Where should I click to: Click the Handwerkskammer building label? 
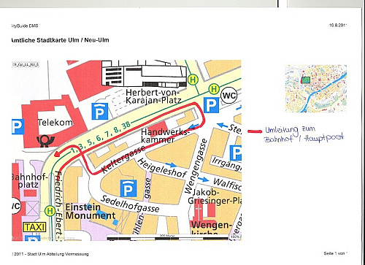(x=165, y=136)
